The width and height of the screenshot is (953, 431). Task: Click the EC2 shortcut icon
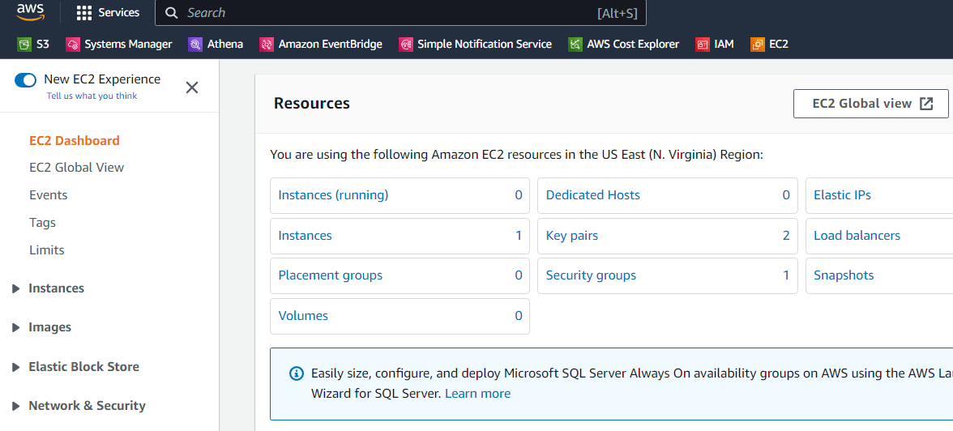757,44
